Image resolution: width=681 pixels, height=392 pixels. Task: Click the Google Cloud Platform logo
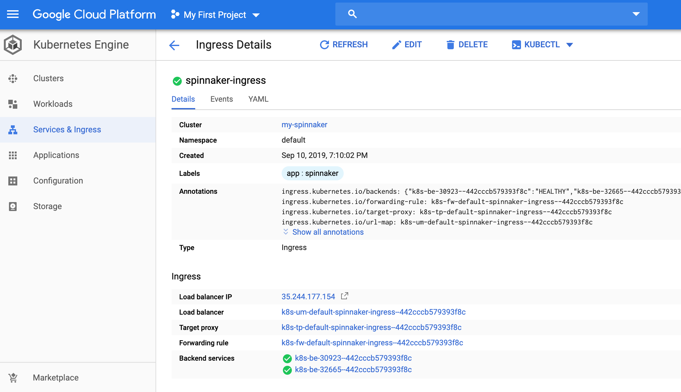[x=94, y=14]
